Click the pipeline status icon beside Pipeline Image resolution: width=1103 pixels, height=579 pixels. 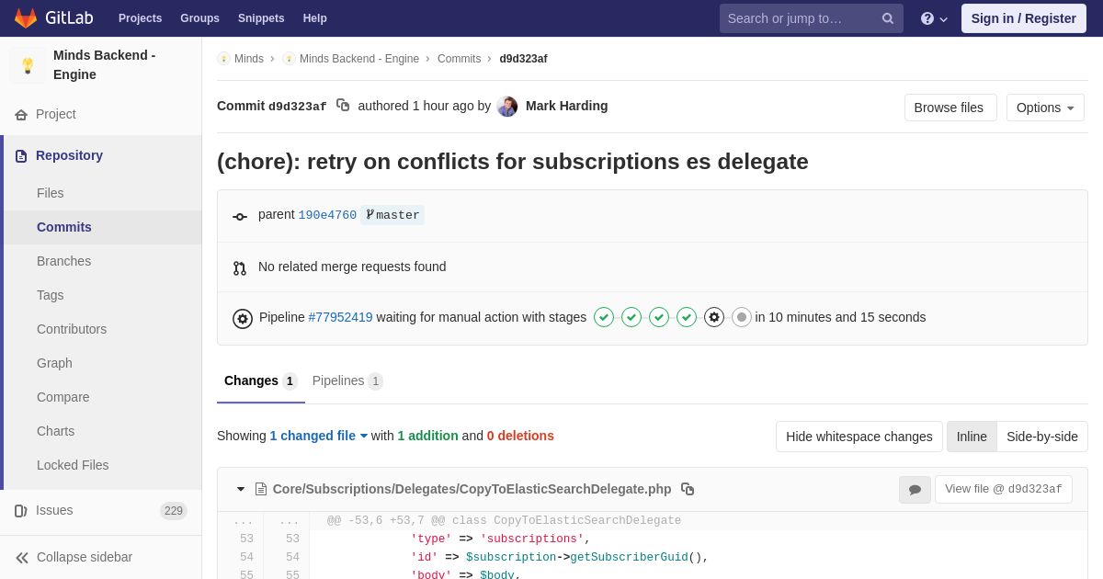tap(243, 318)
